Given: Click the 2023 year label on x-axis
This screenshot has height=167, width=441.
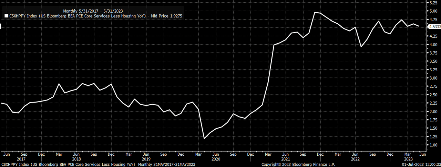Looking at the screenshot, I should click(408, 159).
